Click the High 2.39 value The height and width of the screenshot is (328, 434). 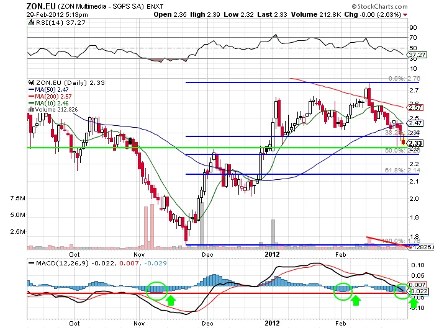(x=205, y=14)
